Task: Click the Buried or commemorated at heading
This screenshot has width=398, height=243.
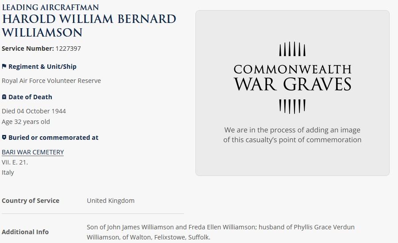Action: point(54,138)
